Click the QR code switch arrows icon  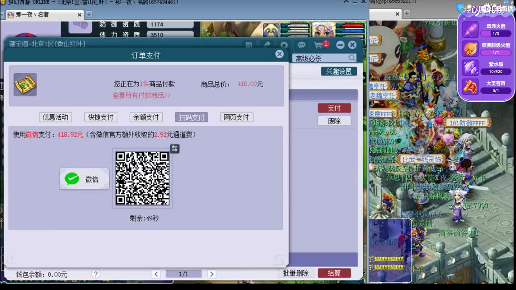point(175,149)
